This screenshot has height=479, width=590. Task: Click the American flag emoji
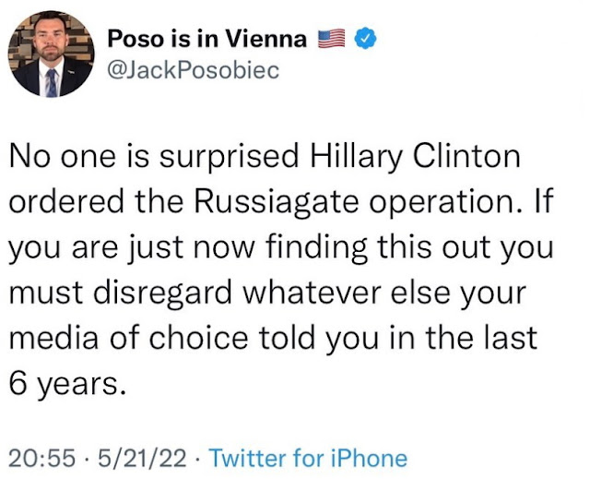(330, 40)
